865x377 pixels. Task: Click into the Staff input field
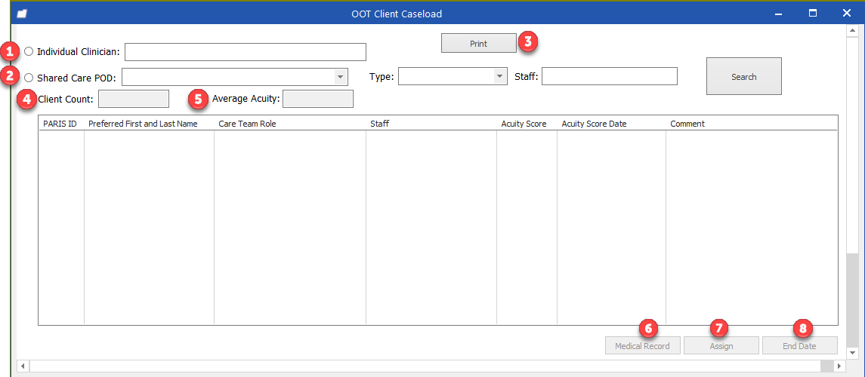609,76
